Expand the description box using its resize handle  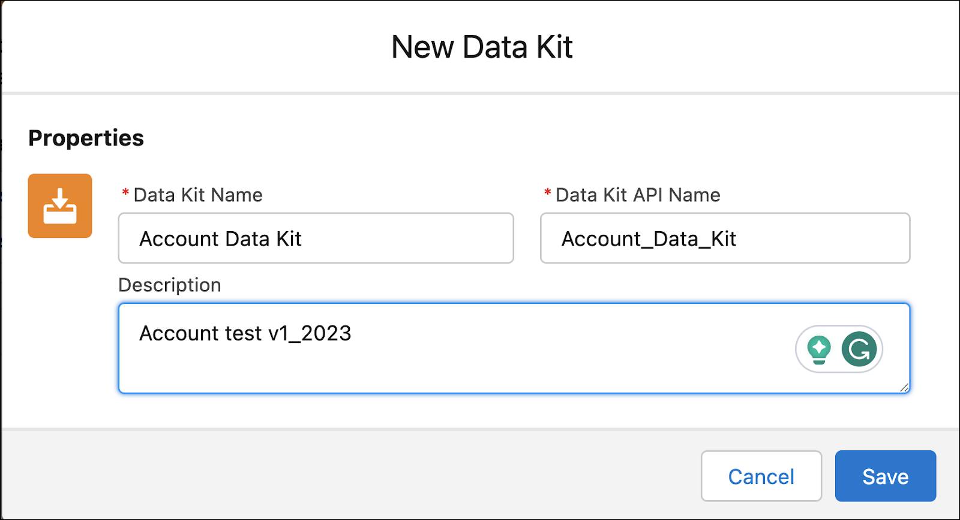coord(905,389)
